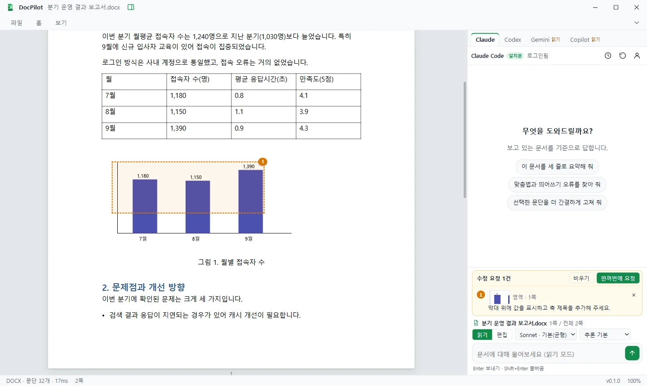Click the 8월 row label in the table
The height and width of the screenshot is (386, 647).
pos(134,114)
